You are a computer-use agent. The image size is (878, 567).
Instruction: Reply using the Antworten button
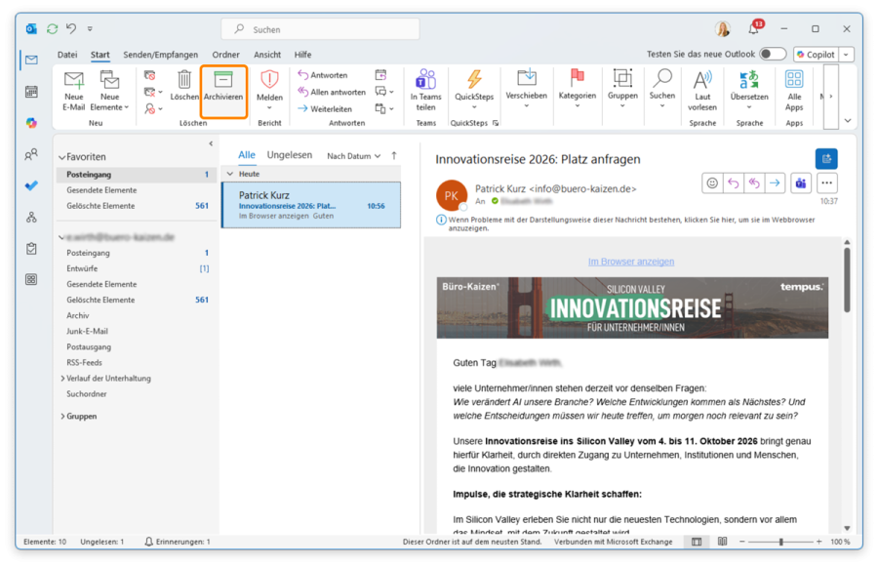(322, 74)
